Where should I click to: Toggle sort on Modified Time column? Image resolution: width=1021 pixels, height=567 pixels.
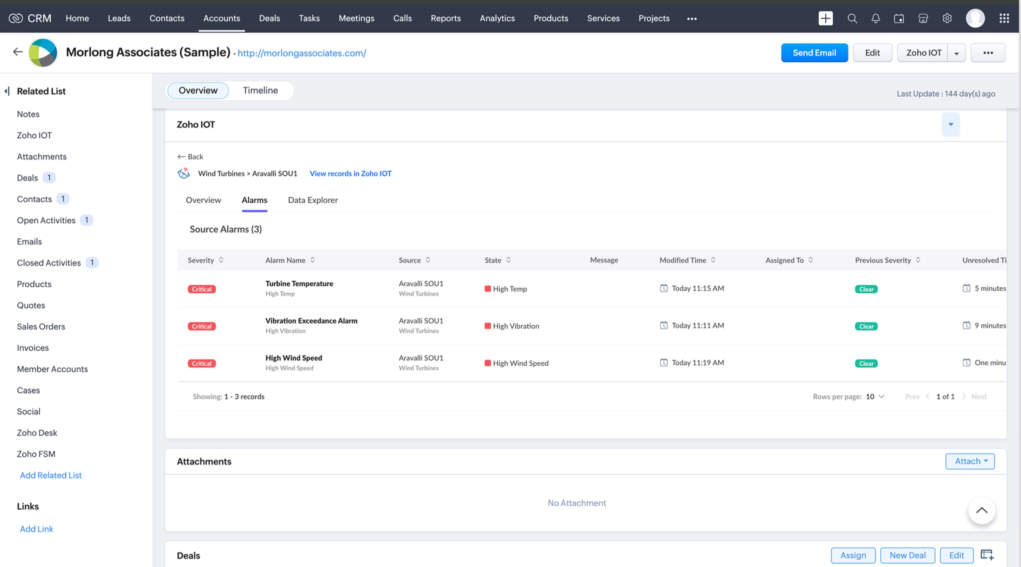tap(713, 260)
